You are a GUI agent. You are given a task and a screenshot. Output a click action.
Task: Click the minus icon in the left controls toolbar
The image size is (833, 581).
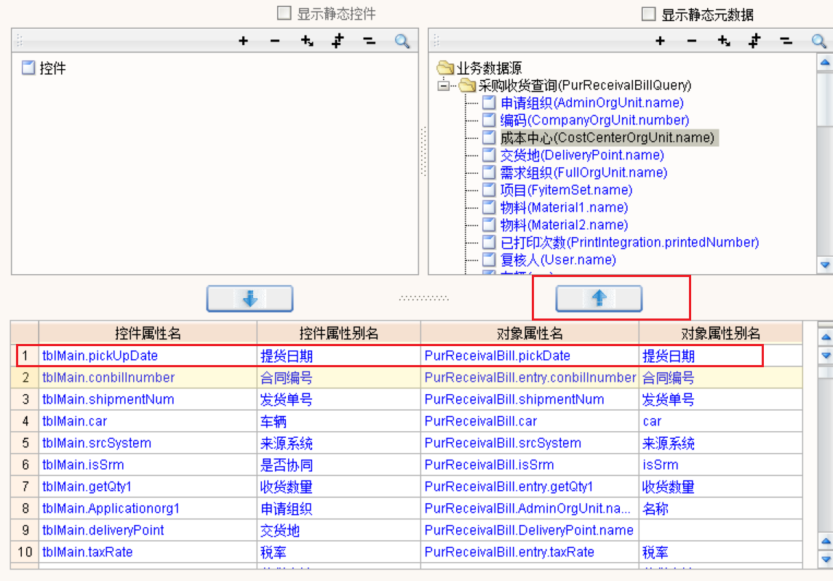click(x=275, y=41)
